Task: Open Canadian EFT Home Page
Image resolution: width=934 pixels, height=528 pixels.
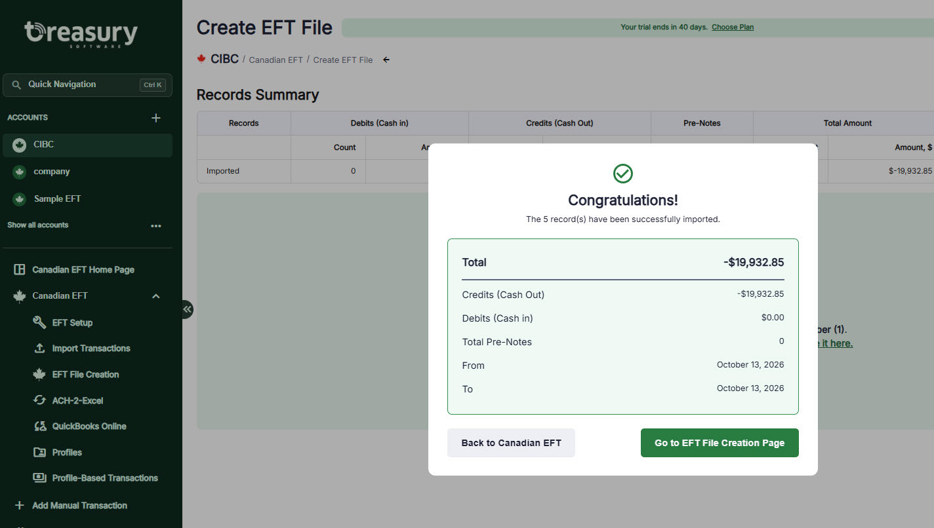Action: pos(73,270)
